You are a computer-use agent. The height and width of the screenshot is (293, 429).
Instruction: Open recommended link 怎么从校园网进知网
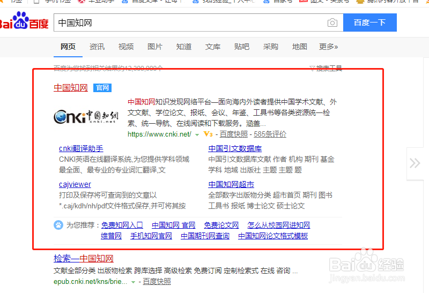click(x=278, y=225)
